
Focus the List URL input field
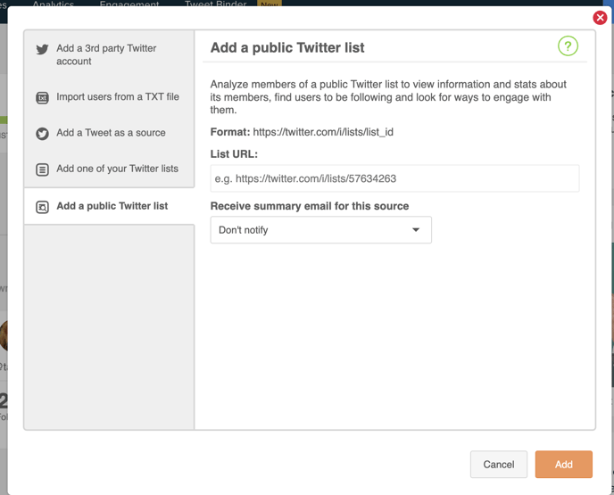click(x=394, y=178)
